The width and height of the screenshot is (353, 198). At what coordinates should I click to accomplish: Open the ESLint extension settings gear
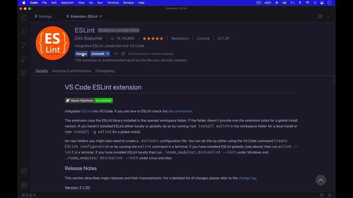[123, 54]
